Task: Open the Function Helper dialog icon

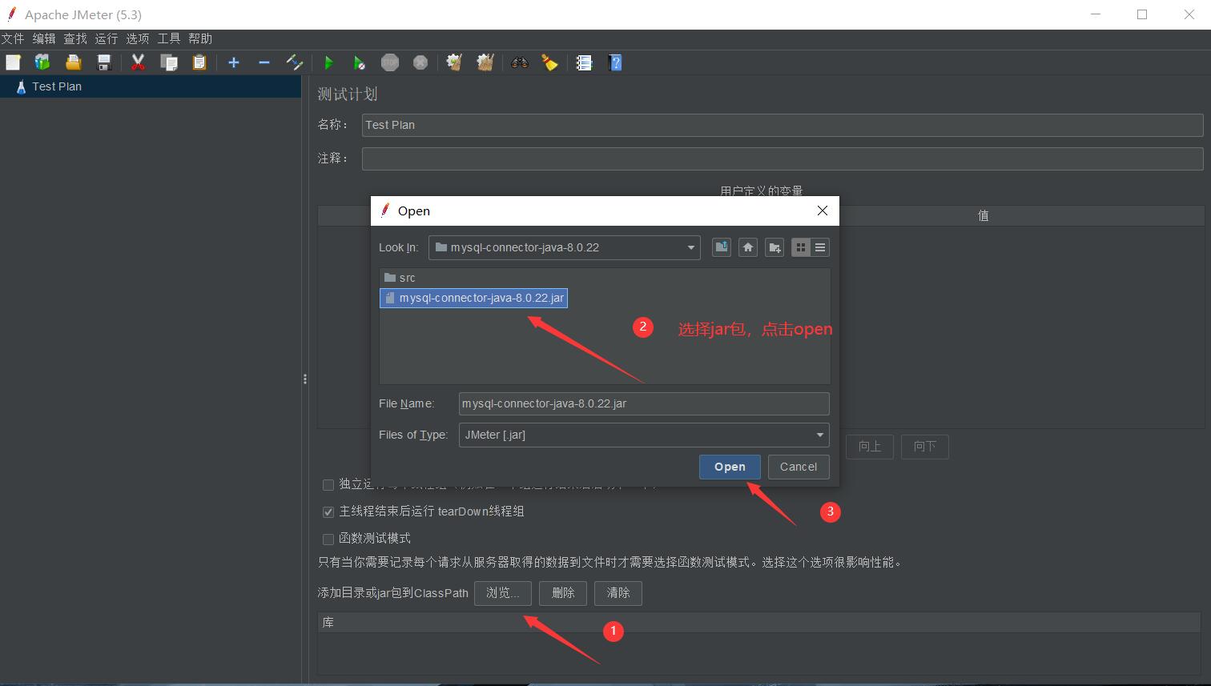Action: (x=584, y=62)
